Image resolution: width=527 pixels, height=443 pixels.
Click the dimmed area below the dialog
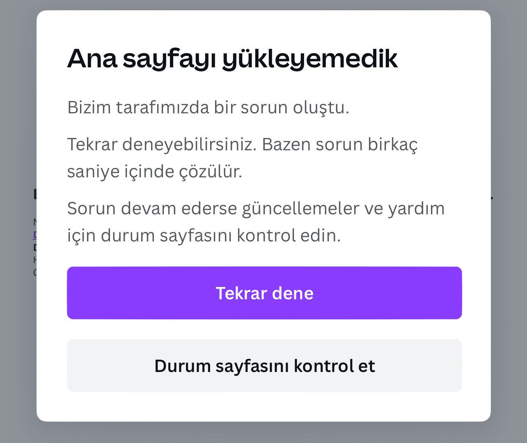click(263, 433)
